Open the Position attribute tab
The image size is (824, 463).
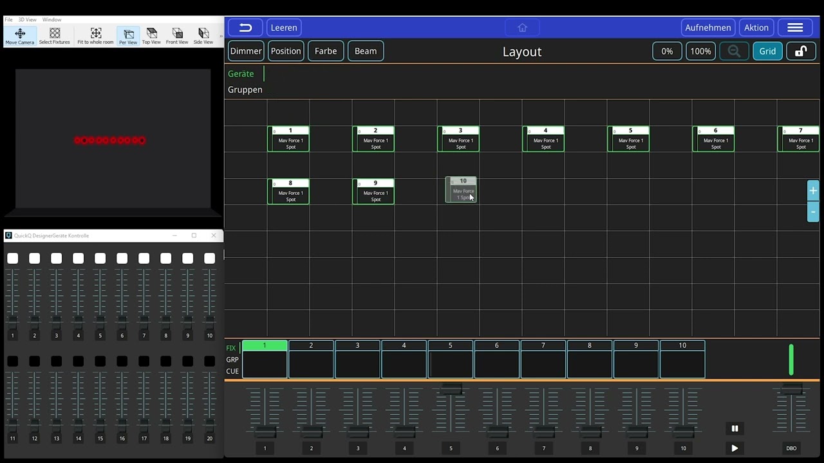pyautogui.click(x=286, y=51)
